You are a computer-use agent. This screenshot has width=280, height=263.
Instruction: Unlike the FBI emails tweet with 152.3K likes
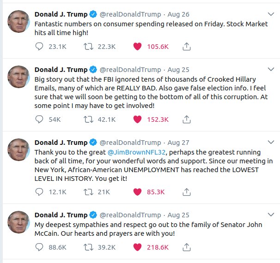click(137, 119)
